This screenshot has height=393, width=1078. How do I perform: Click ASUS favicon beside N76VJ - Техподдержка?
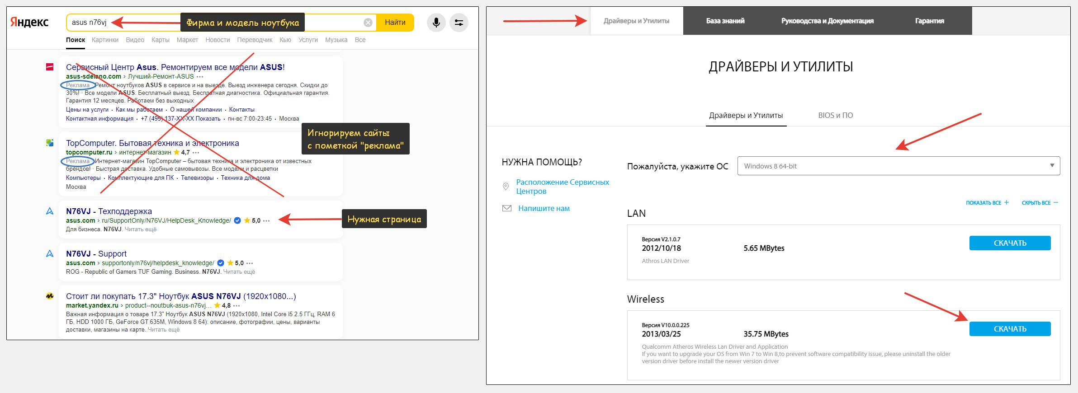[x=50, y=211]
